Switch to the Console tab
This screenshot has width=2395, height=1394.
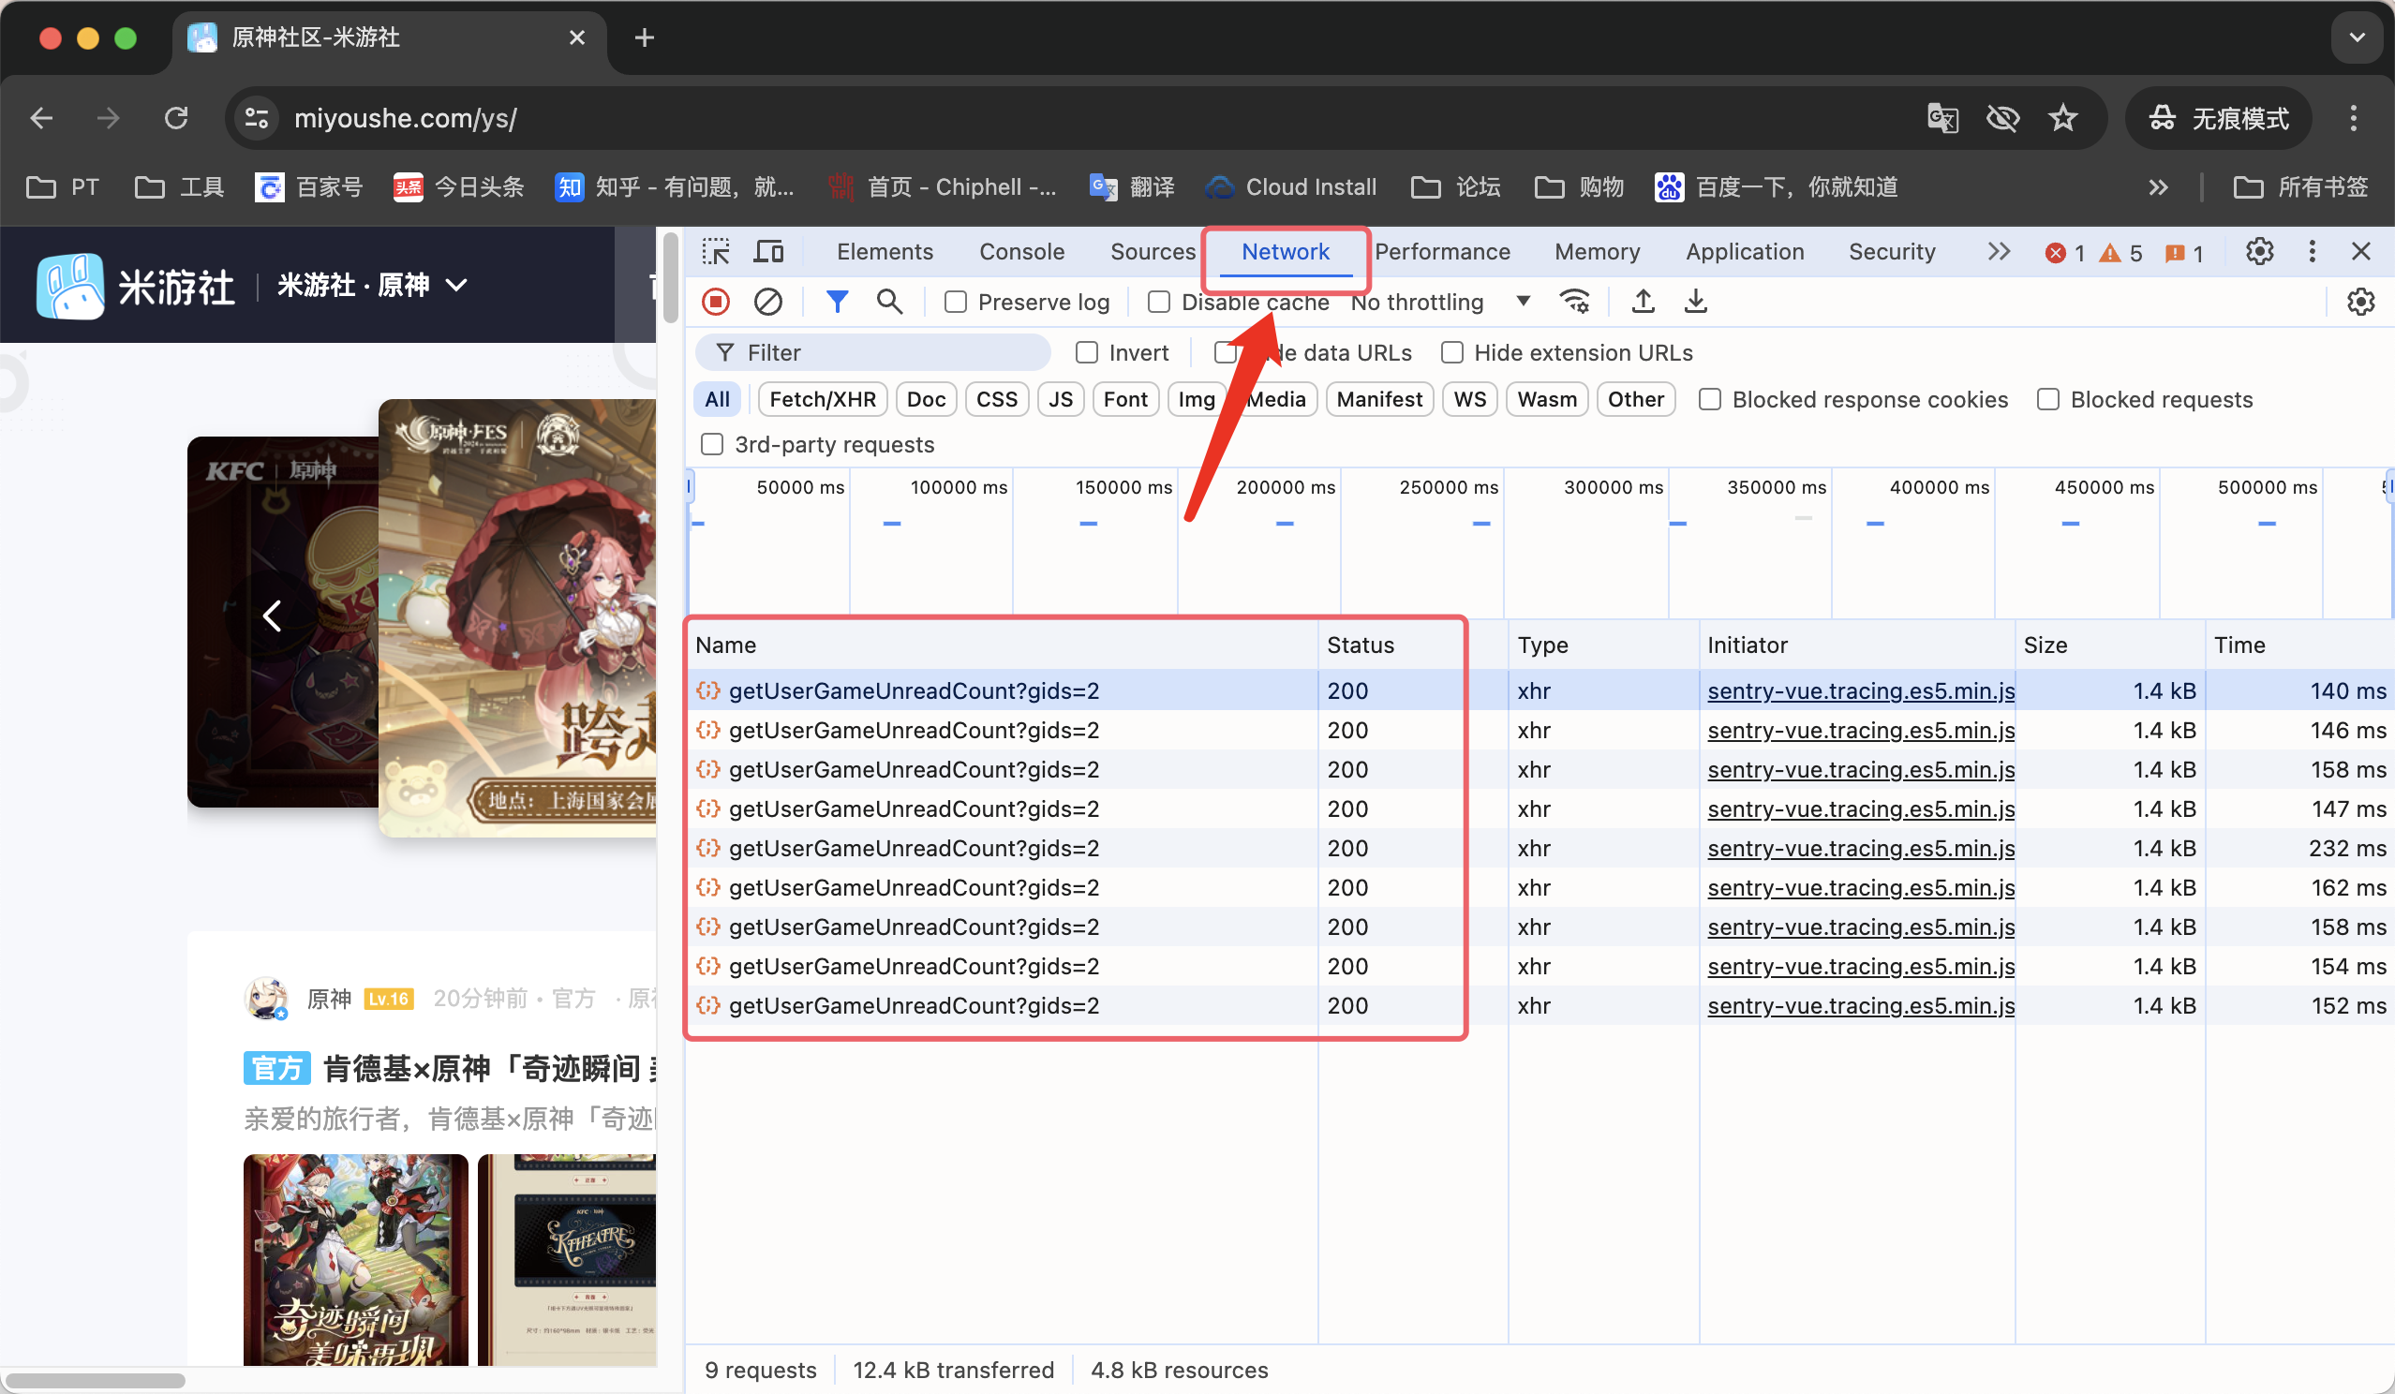coord(1021,252)
